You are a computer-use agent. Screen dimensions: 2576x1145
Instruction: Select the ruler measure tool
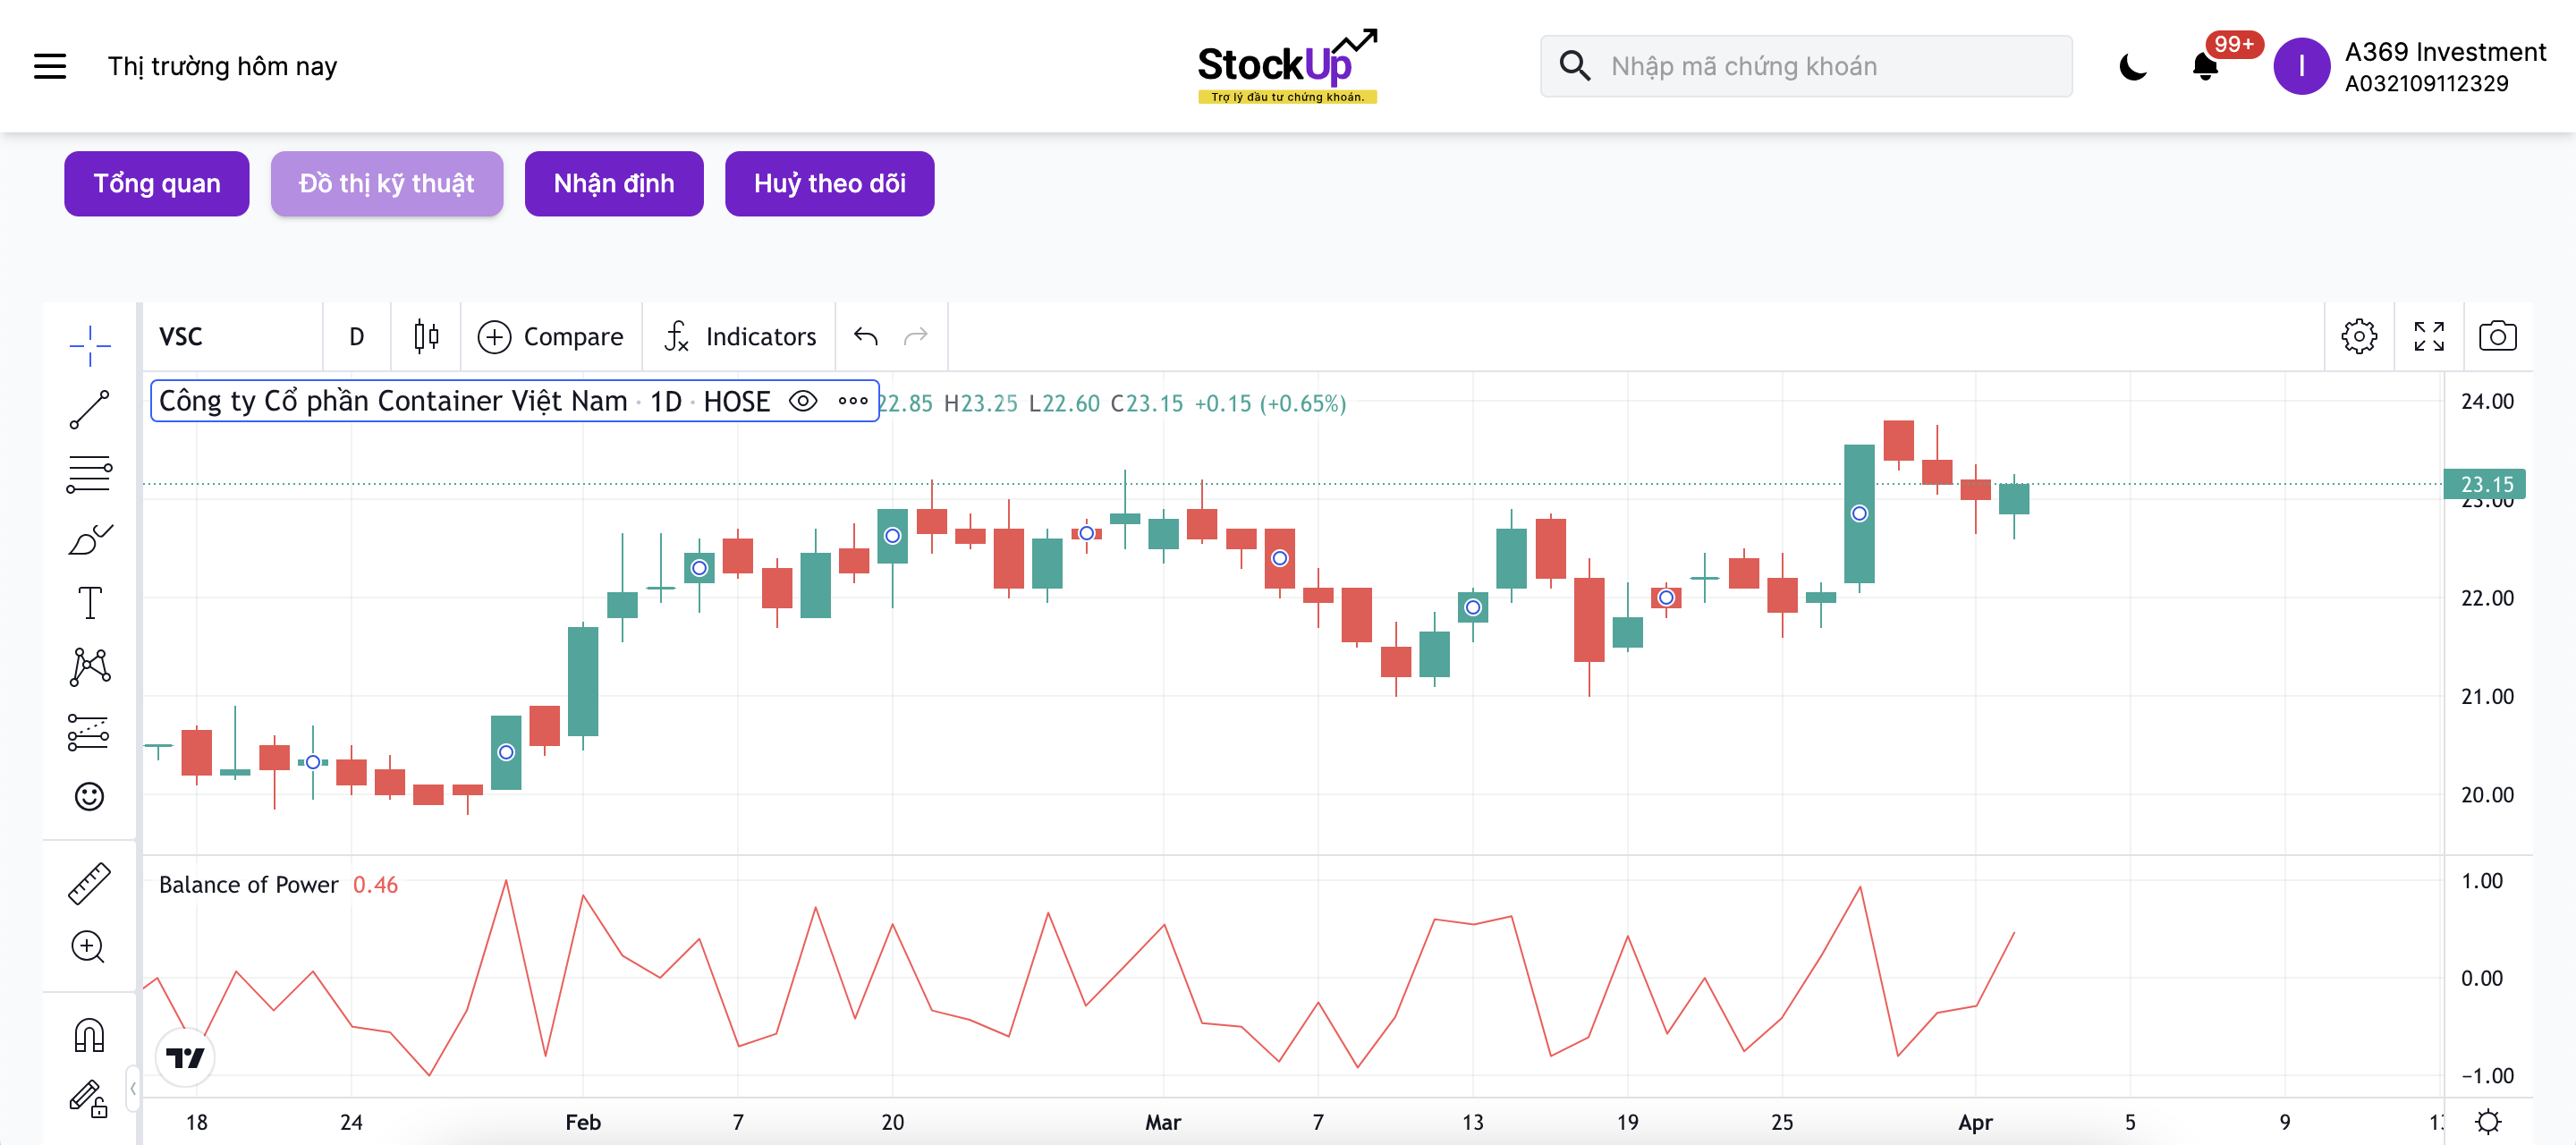coord(90,884)
